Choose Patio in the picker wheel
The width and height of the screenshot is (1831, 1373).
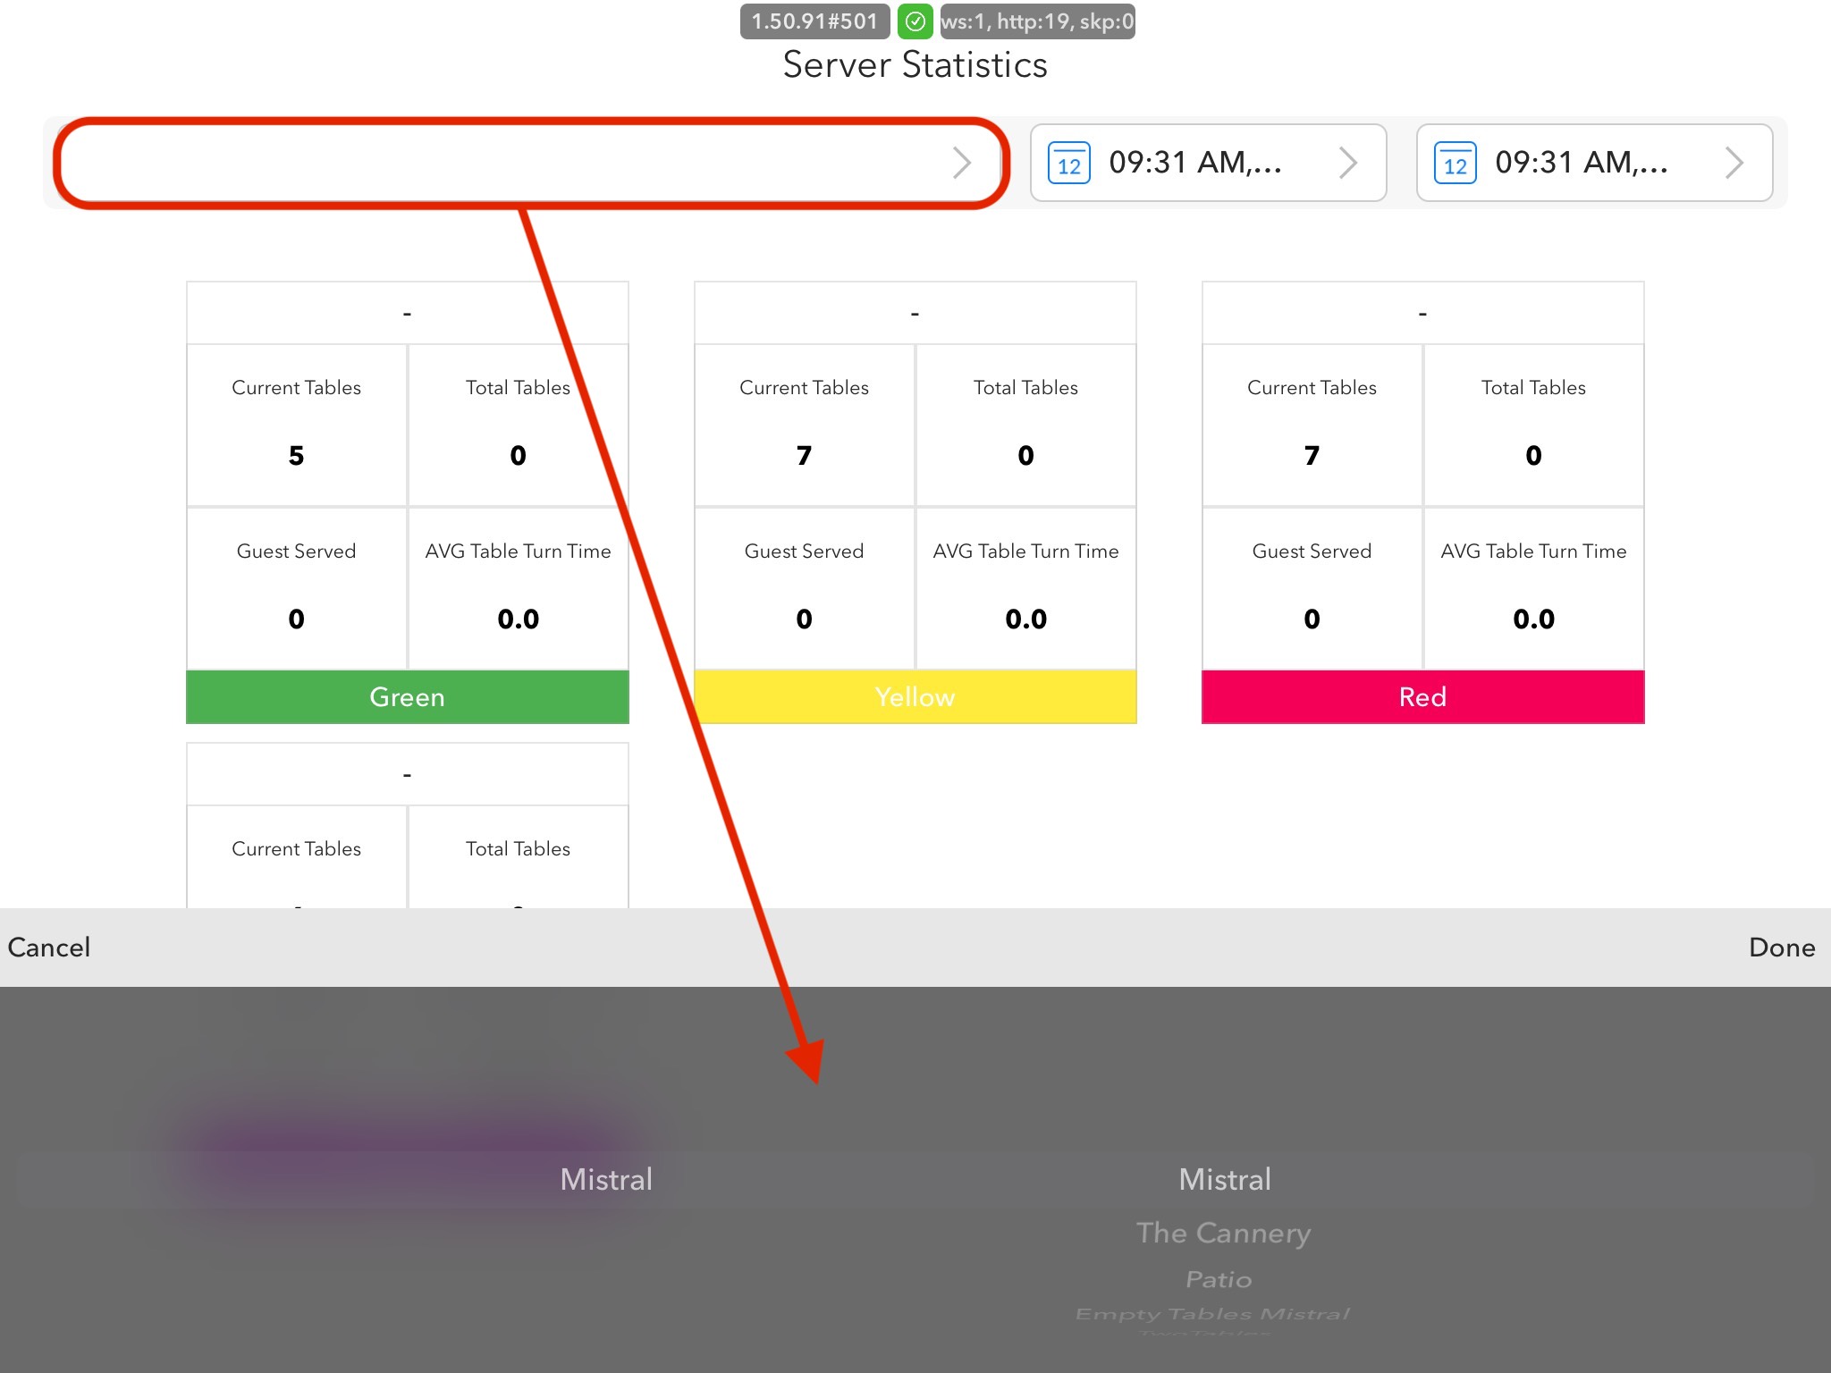tap(1219, 1280)
